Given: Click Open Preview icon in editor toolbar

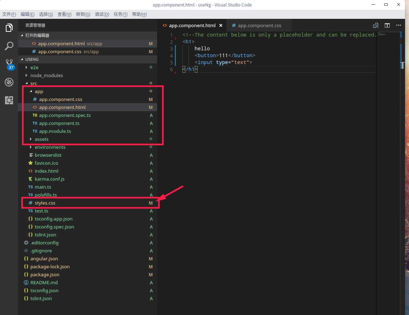Looking at the screenshot, I should (376, 25).
